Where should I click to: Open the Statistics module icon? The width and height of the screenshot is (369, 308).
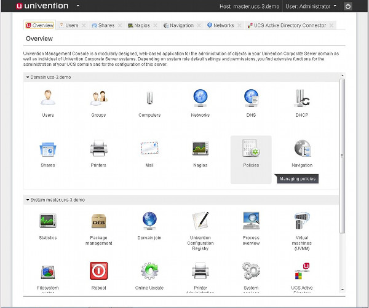(48, 221)
